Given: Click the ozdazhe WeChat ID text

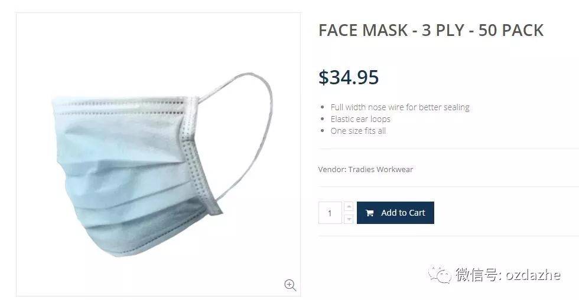Looking at the screenshot, I should click(x=533, y=275).
